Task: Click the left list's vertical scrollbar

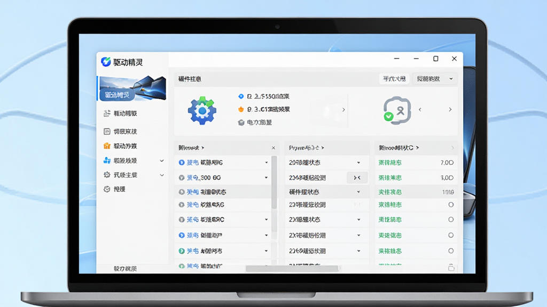Action: 274,183
